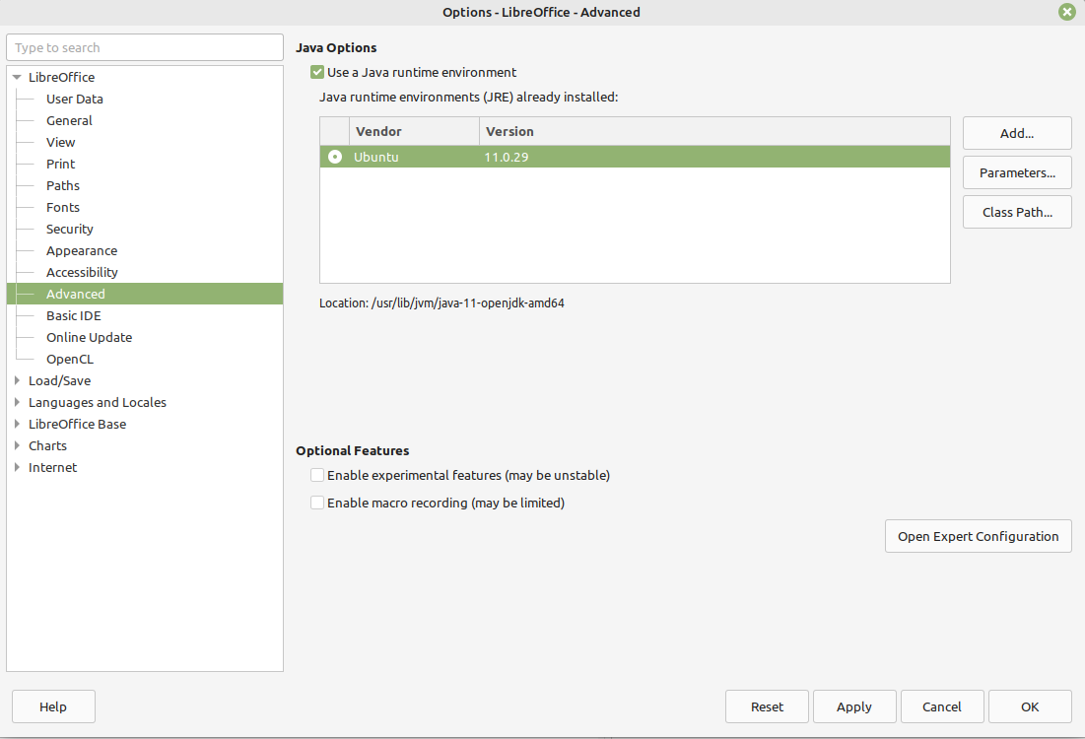Select the Ubuntu JRE radio button

(x=335, y=157)
